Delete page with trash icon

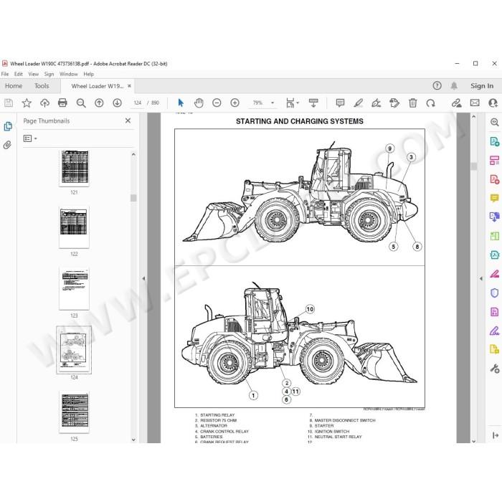coord(412,103)
